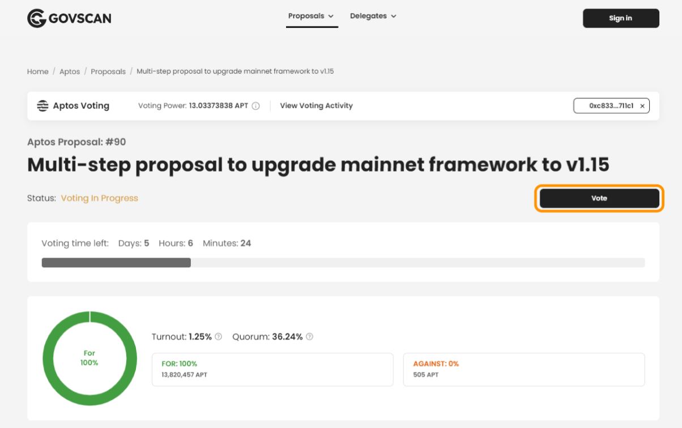Click the Voting In Progress status label
The image size is (682, 428).
click(x=99, y=198)
